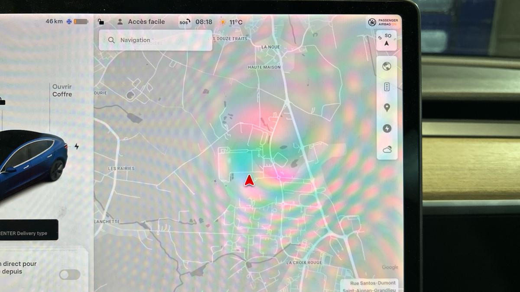Show charging stations with lightning icon
Screen dimensions: 520x292
point(387,128)
